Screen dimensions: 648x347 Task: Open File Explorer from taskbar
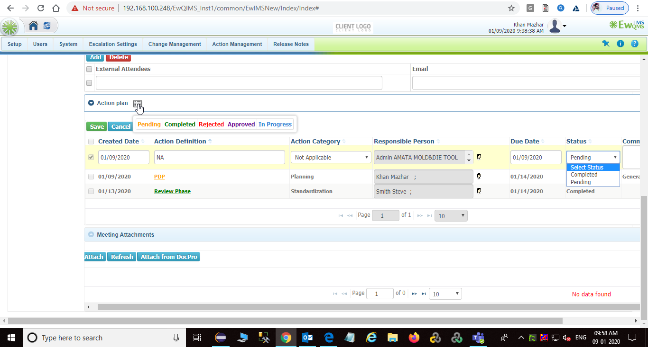393,338
